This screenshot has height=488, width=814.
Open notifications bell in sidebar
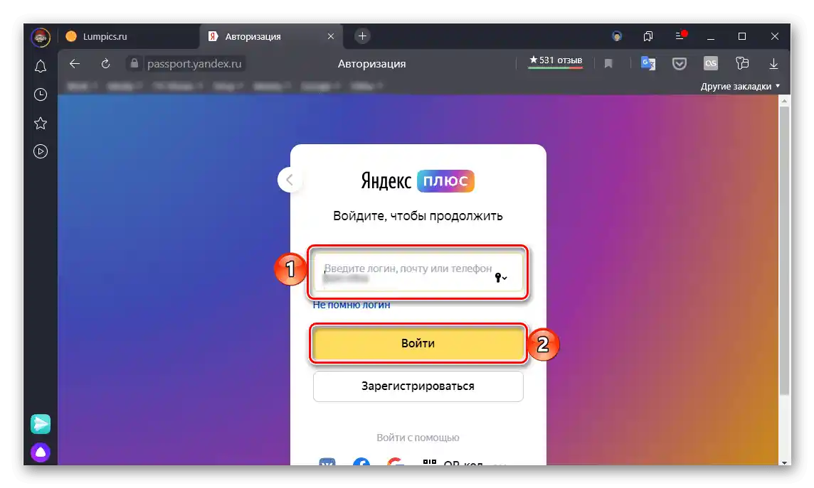tap(41, 66)
